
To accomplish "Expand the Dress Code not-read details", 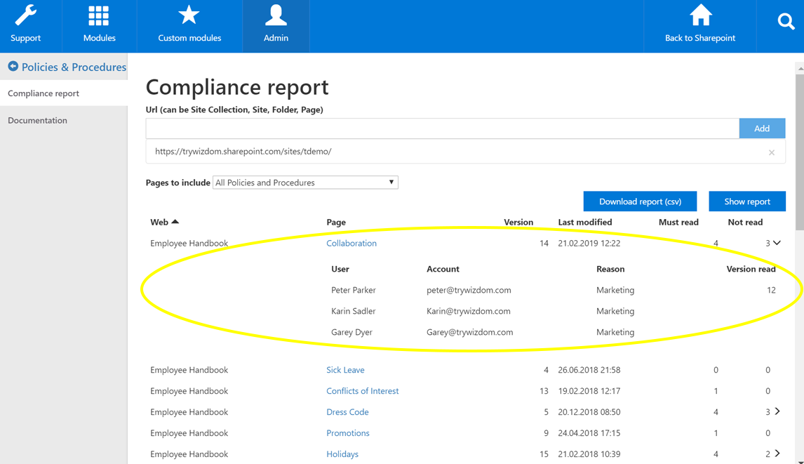I will [777, 411].
